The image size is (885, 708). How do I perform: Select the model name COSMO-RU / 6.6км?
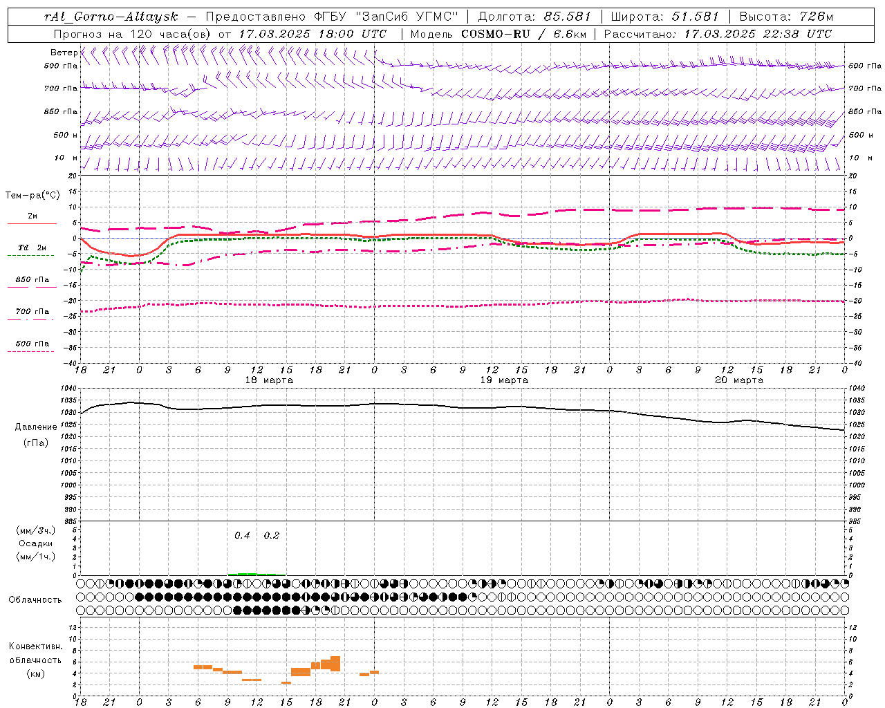(524, 34)
